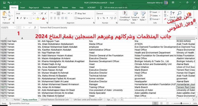Switch to the Page Layout tab

click(x=34, y=8)
